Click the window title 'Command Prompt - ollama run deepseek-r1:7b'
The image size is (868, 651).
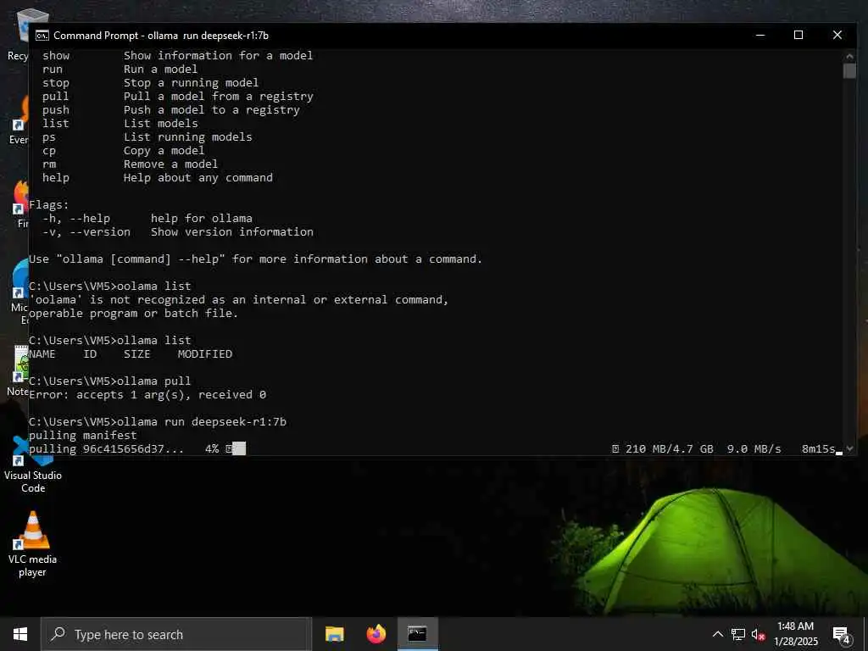[161, 36]
